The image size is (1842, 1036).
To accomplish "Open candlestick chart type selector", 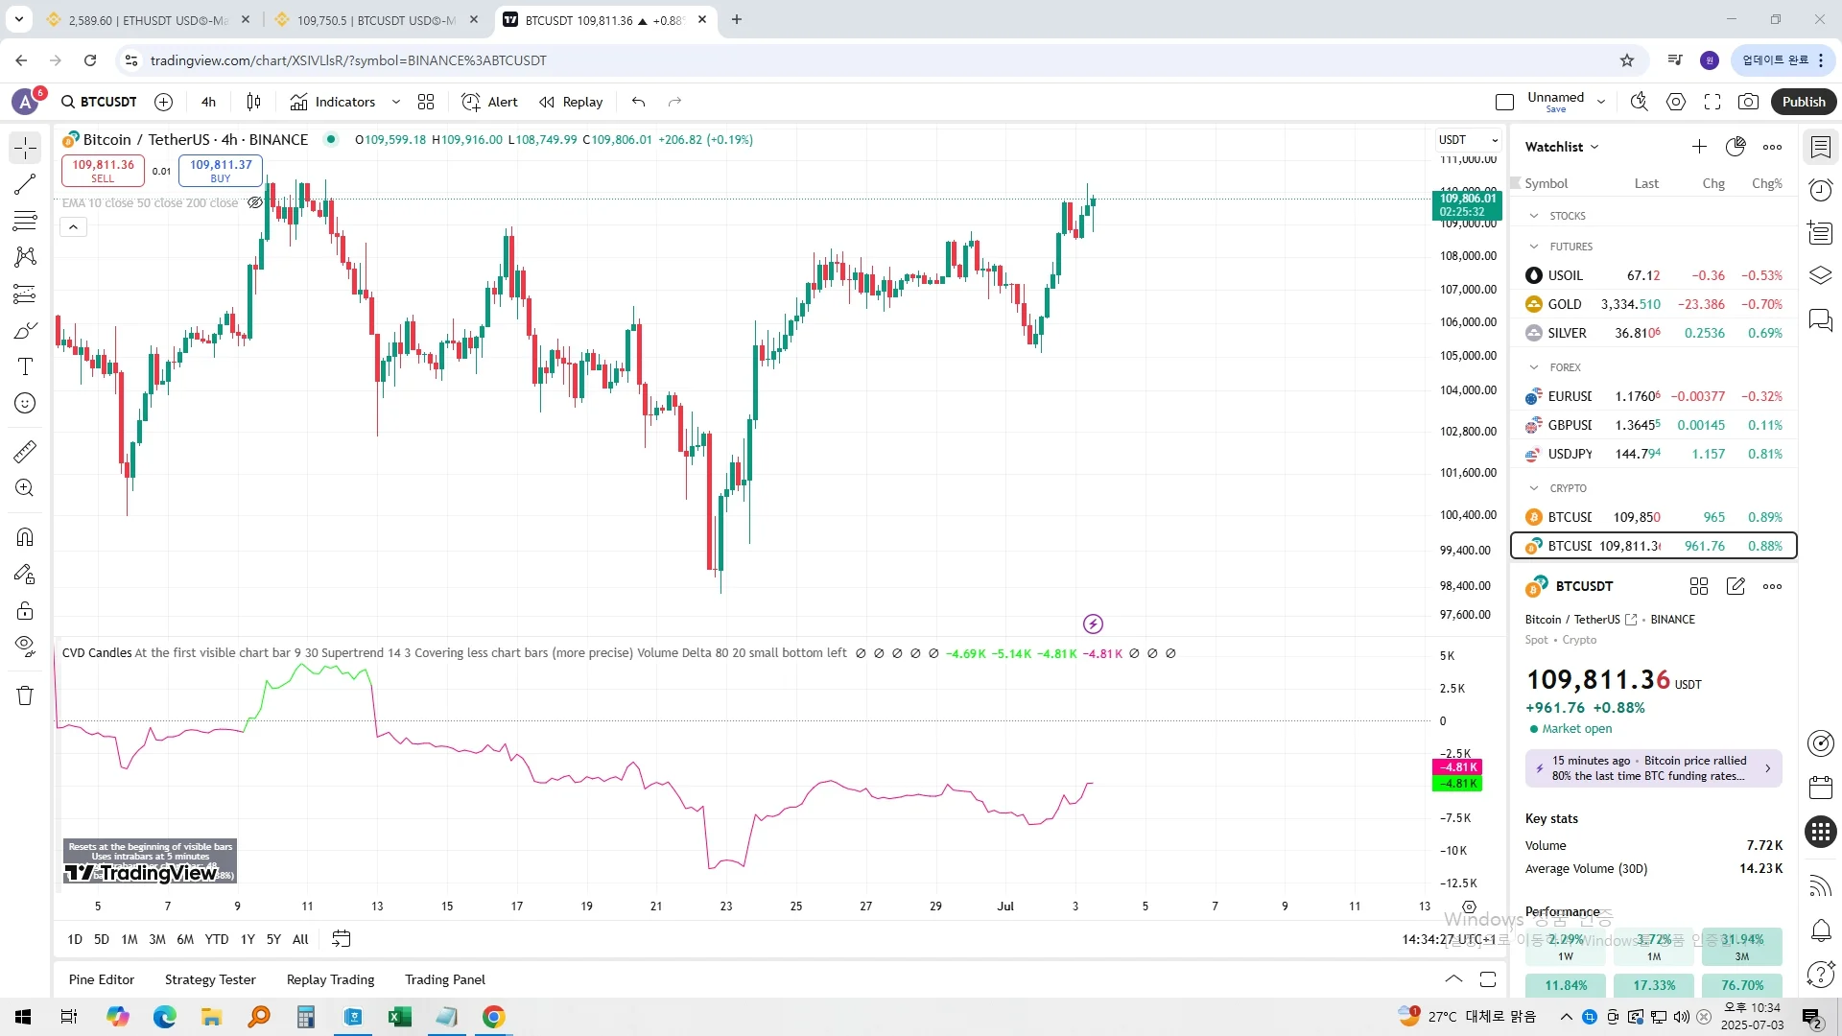I will tap(253, 102).
